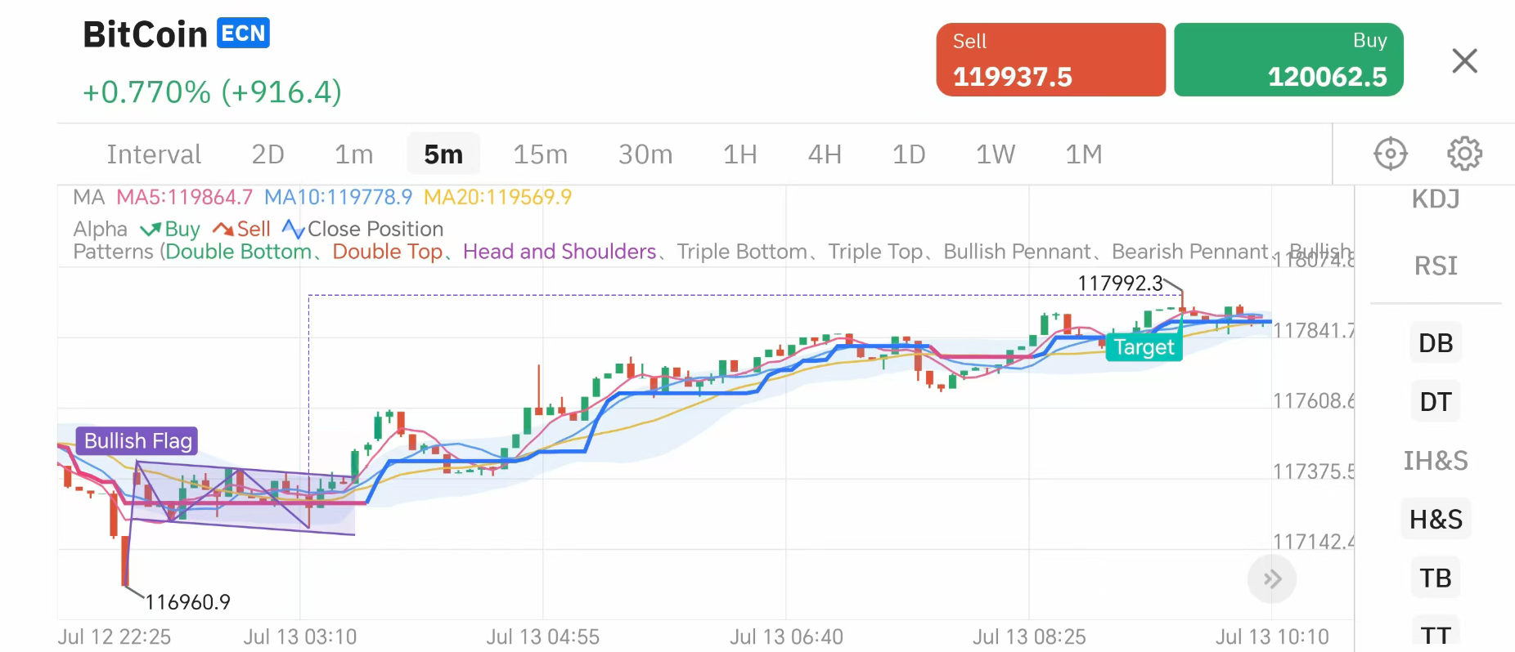Toggle the DB pattern indicator
Viewport: 1515px width, 652px height.
pyautogui.click(x=1436, y=343)
